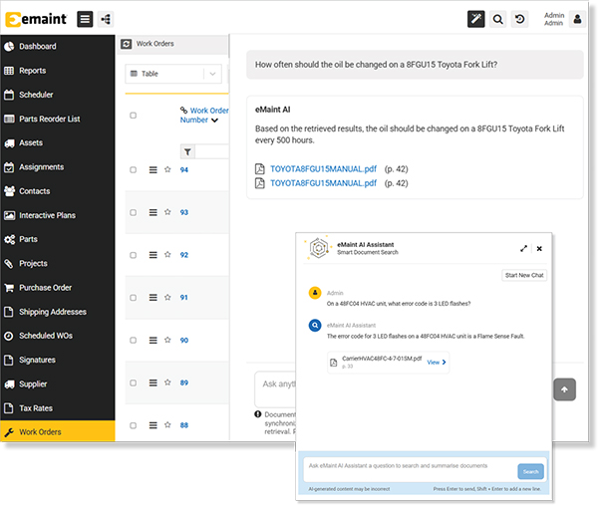
Task: Expand the Work Order Number sort chevron
Action: pyautogui.click(x=214, y=121)
